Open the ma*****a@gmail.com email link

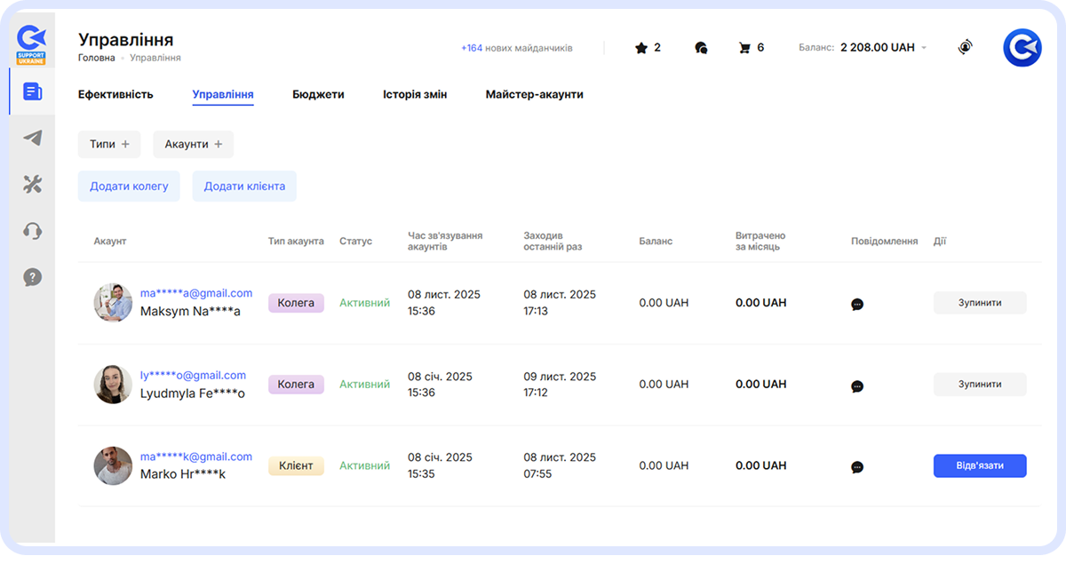[196, 293]
